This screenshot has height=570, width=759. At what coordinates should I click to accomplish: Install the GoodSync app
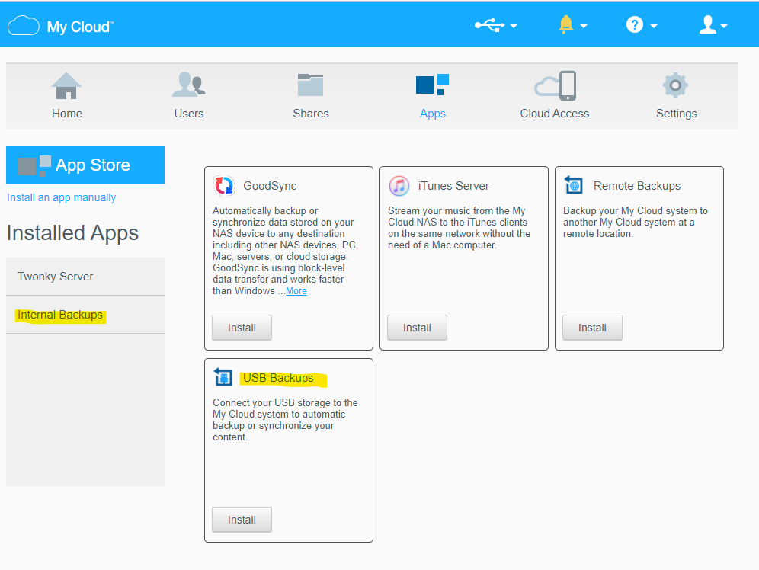(242, 328)
